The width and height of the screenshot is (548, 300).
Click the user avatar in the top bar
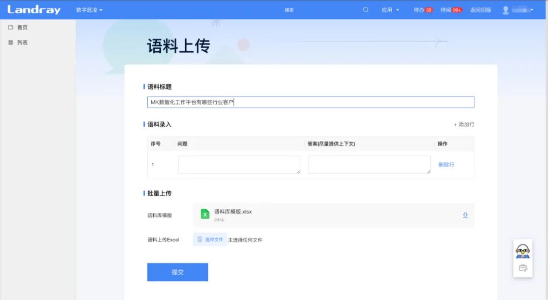click(x=505, y=9)
